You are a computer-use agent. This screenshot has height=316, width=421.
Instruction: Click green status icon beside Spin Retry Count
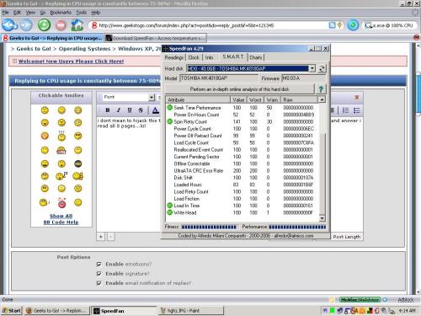tap(169, 121)
